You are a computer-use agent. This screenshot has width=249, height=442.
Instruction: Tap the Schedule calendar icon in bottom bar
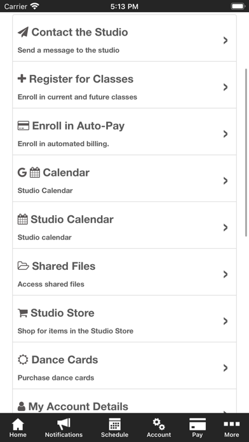(115, 424)
